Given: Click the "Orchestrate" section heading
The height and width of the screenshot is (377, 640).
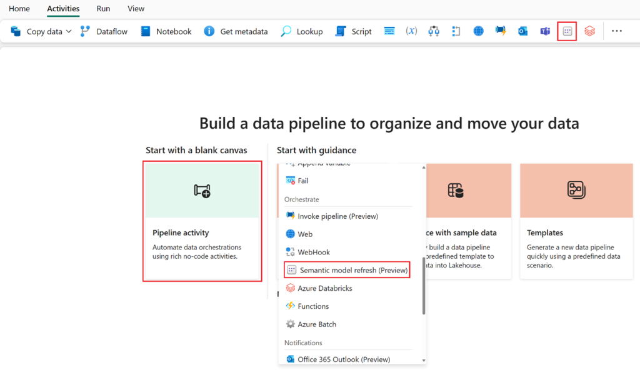Looking at the screenshot, I should click(x=302, y=199).
